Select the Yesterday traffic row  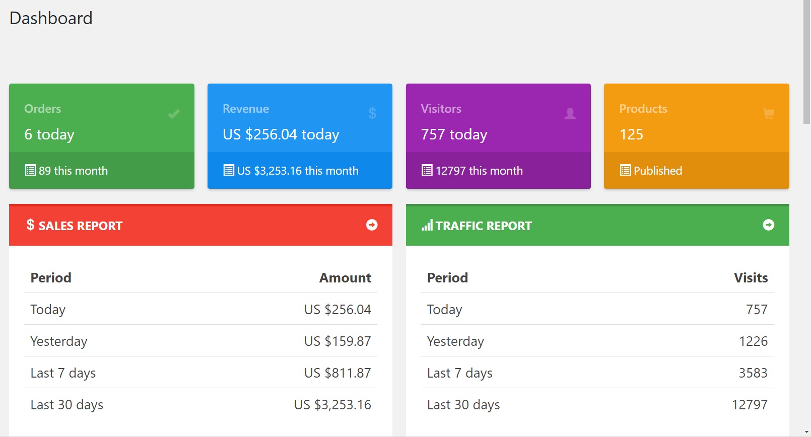[x=597, y=341]
